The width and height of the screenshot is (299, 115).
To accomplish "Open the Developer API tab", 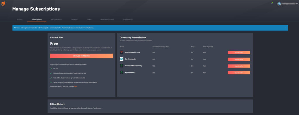I will (128, 19).
